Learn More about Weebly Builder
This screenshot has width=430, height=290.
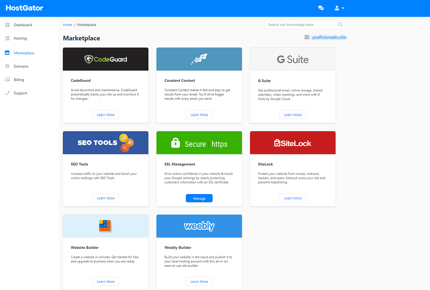point(199,281)
